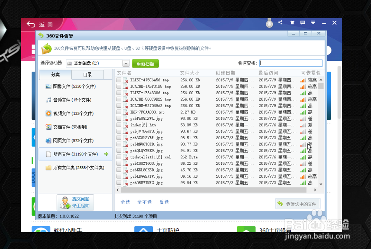Select file name psbXQ0ZTGQ3.jpg
Screen dimensions: 371x249
tap(146, 164)
